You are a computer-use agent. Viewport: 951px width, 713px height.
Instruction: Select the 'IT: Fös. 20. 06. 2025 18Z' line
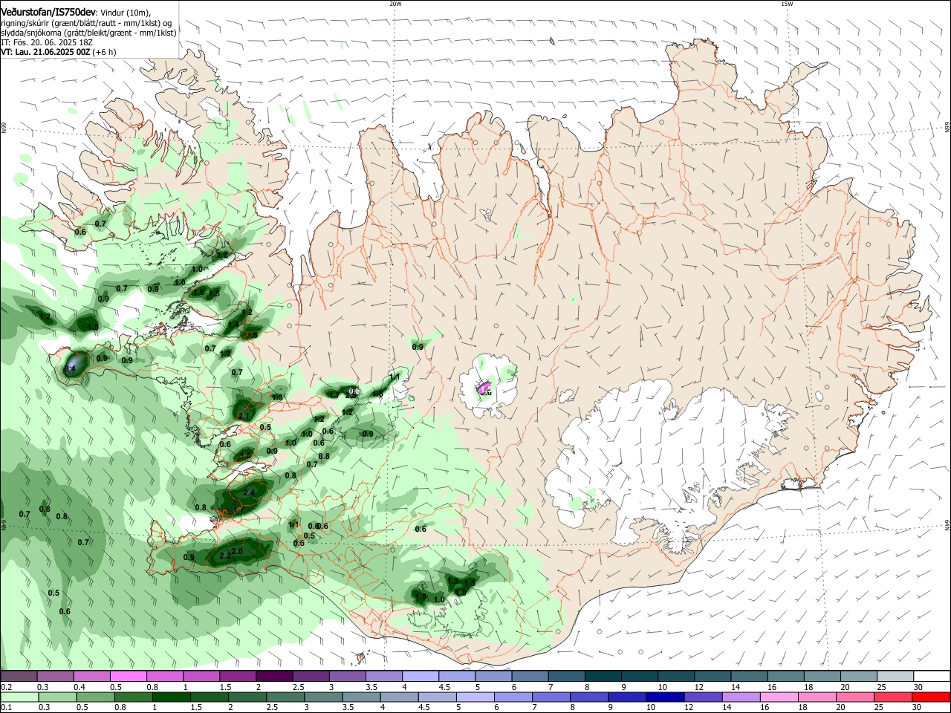click(x=47, y=42)
